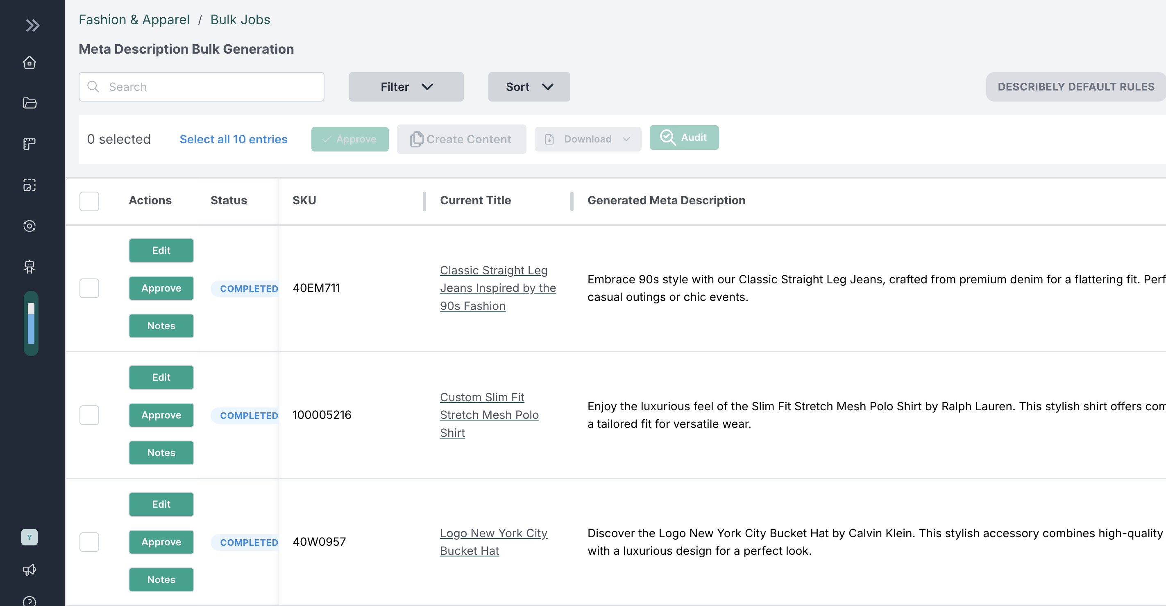Edit the 40EM711 row

161,250
